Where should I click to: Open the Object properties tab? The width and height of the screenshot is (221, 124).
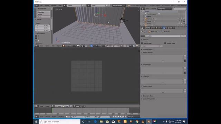[156, 28]
